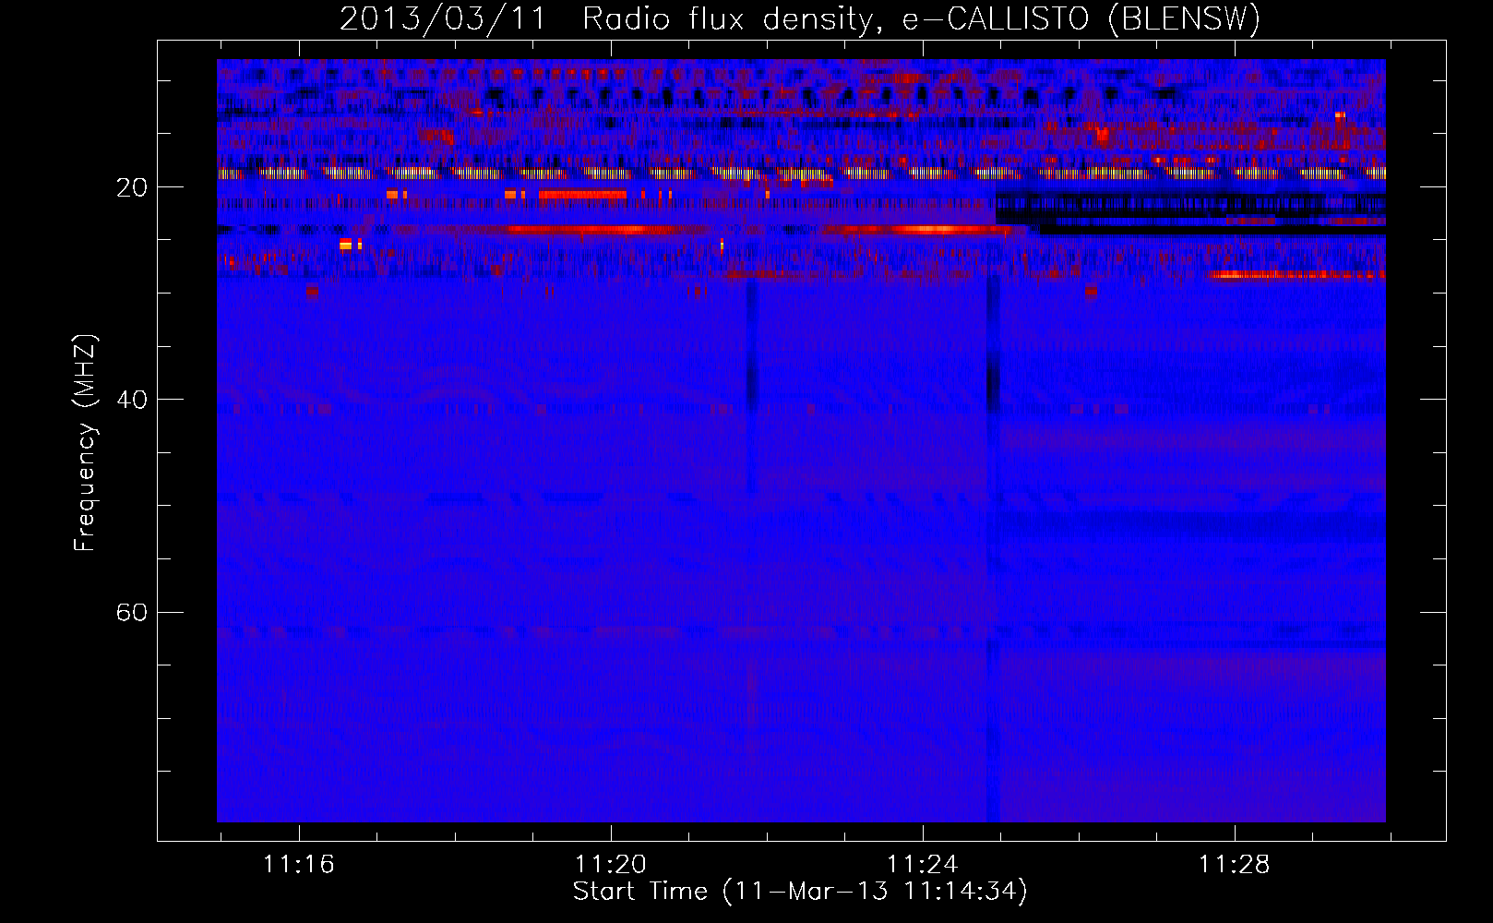Viewport: 1493px width, 923px height.
Task: Click the '40' frequency tick label
Action: [x=132, y=400]
